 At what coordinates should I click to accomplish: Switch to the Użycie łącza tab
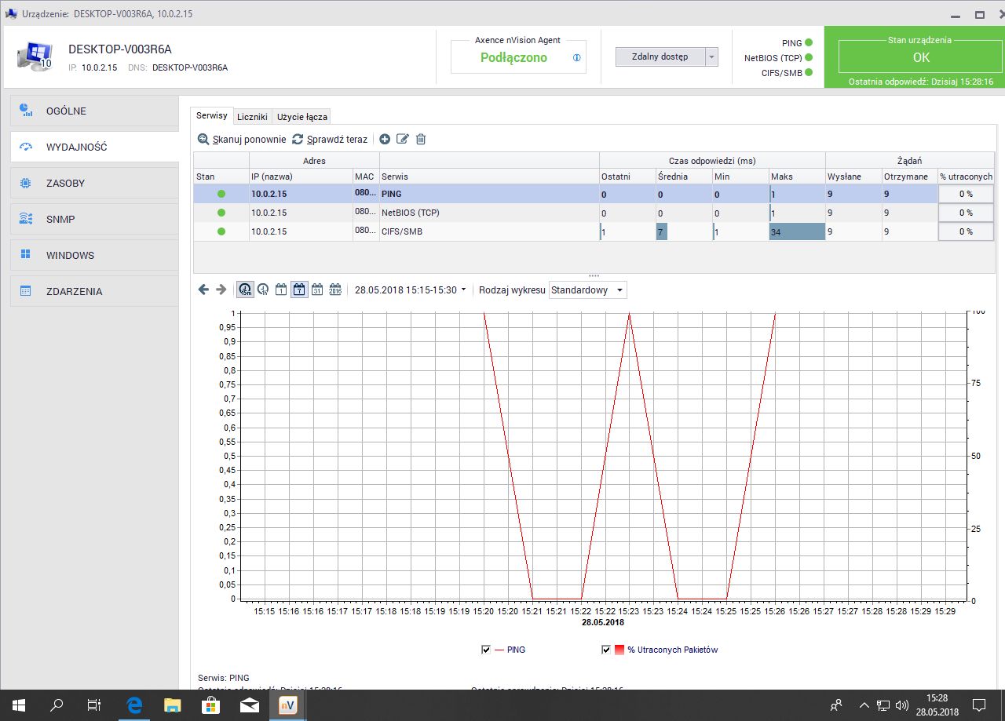tap(301, 117)
